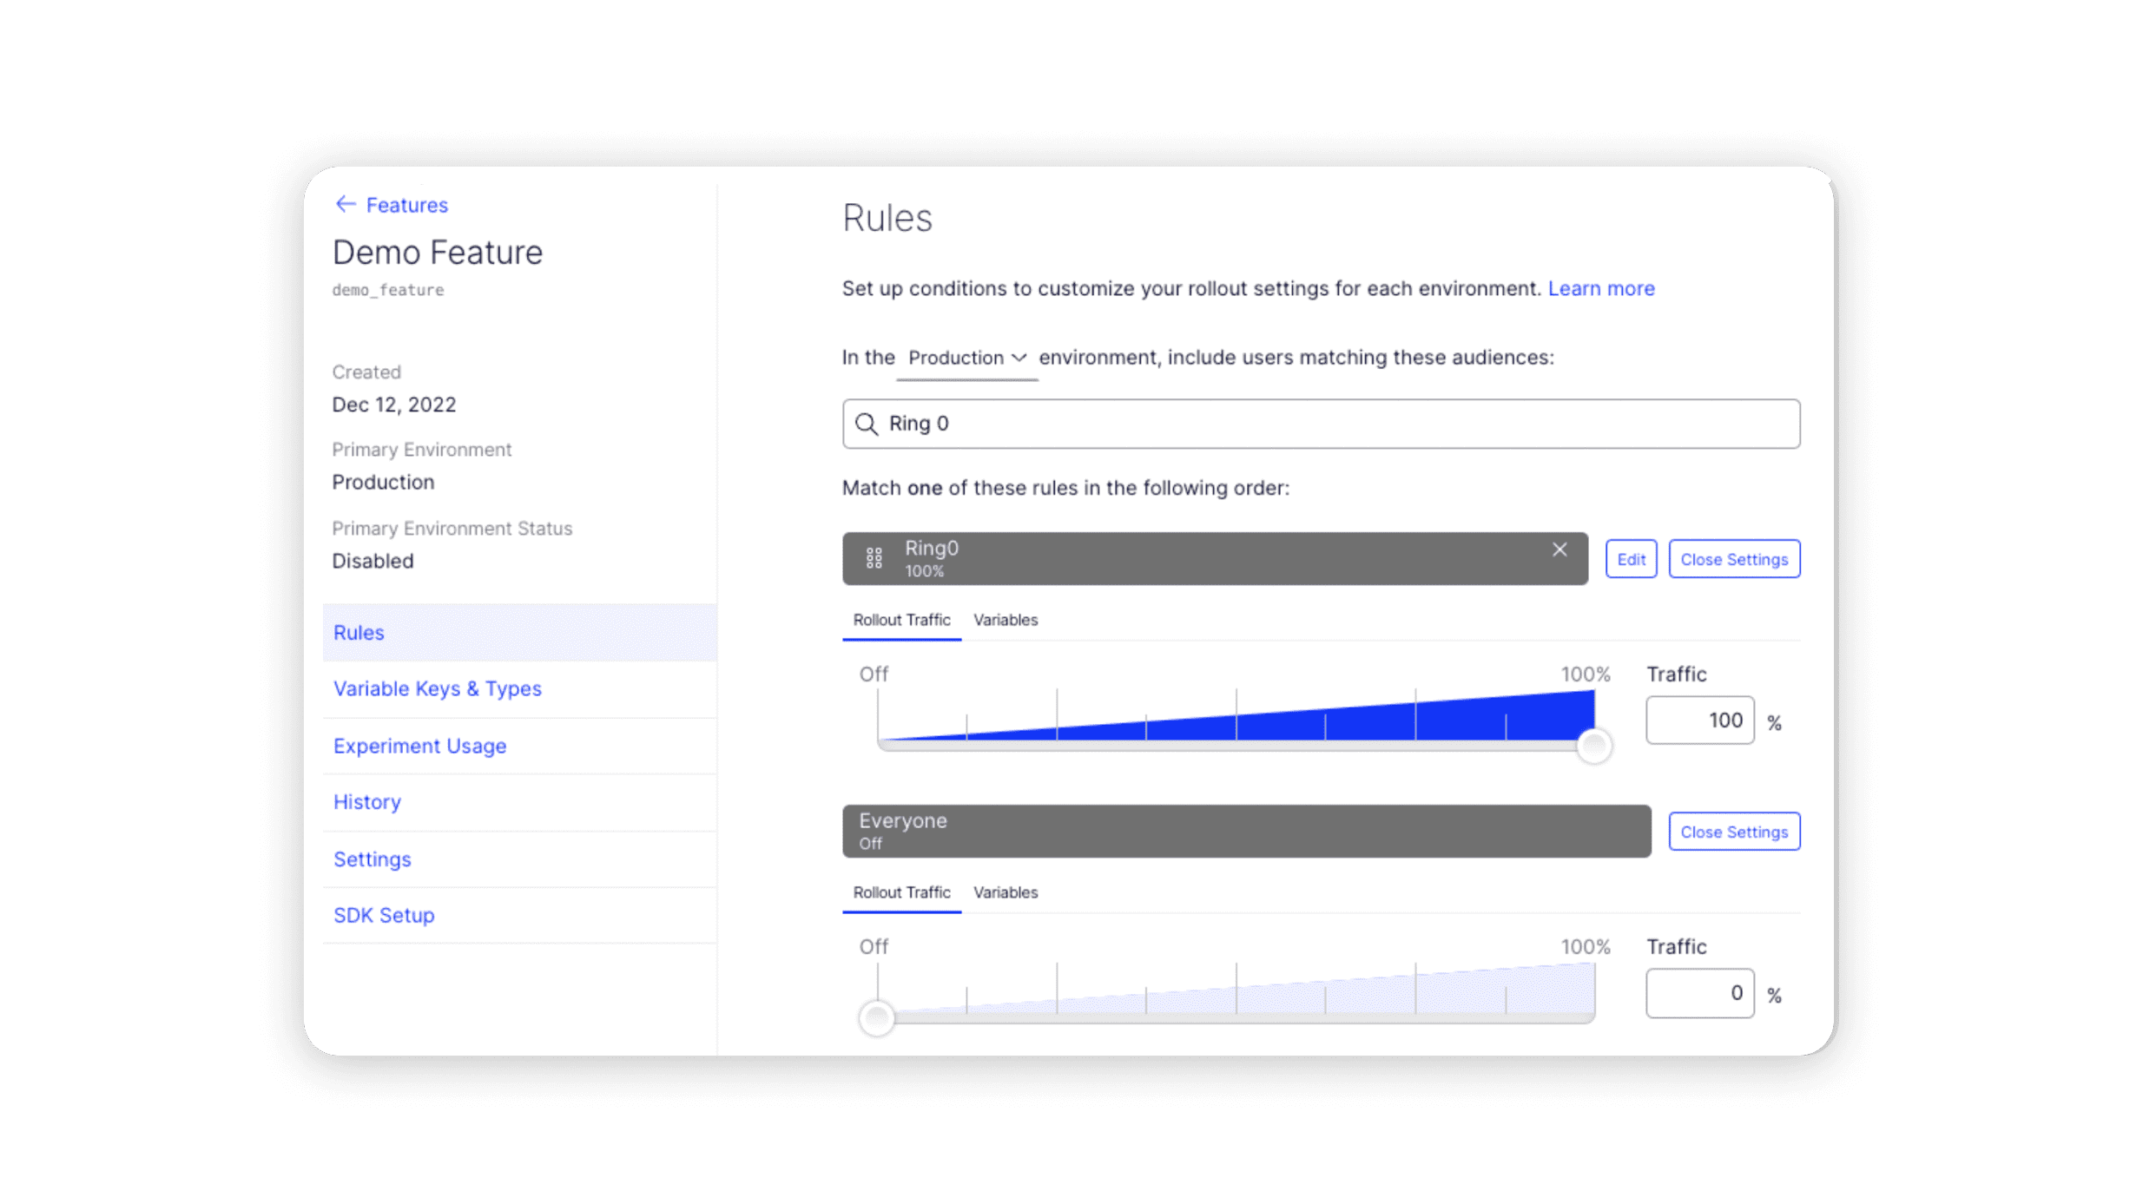
Task: Open Variable Keys & Types in sidebar
Action: pyautogui.click(x=437, y=688)
